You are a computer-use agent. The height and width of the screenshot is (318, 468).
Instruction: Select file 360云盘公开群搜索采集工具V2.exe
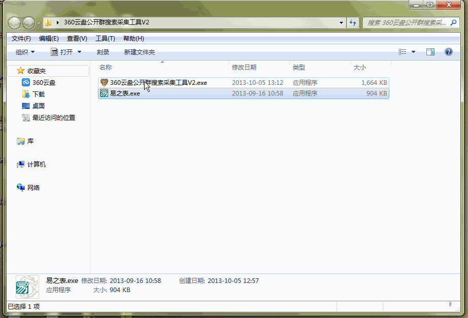point(244,83)
